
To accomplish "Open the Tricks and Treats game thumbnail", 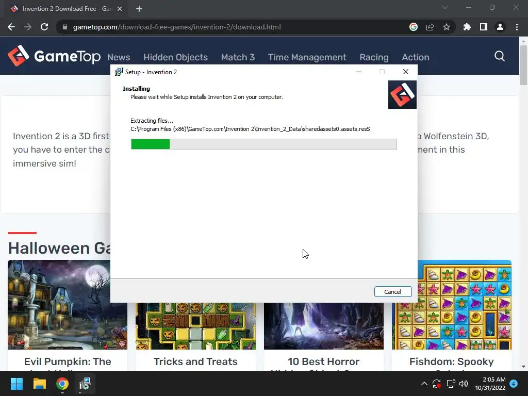I will 195,326.
